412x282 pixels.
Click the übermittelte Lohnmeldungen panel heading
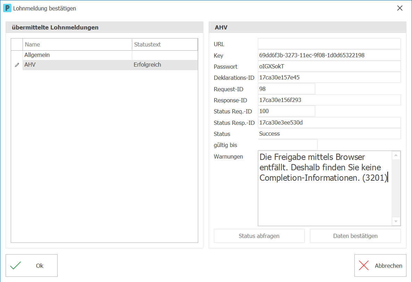click(55, 27)
